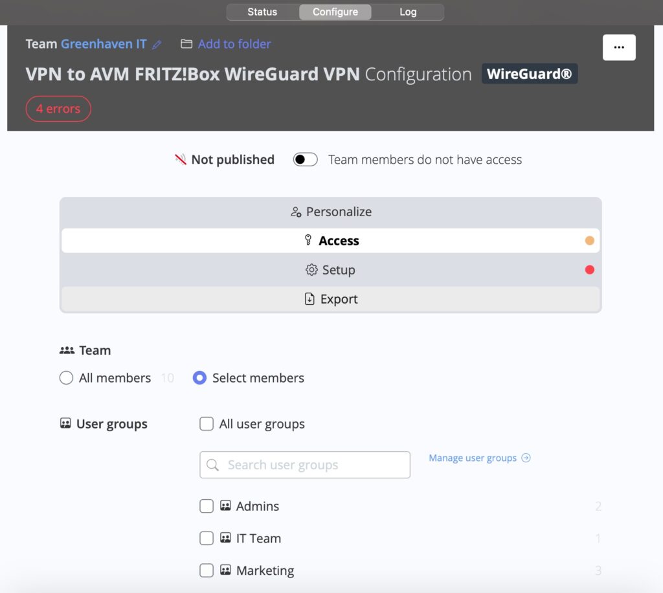Select the Select members radio button
The height and width of the screenshot is (593, 663).
pos(199,377)
